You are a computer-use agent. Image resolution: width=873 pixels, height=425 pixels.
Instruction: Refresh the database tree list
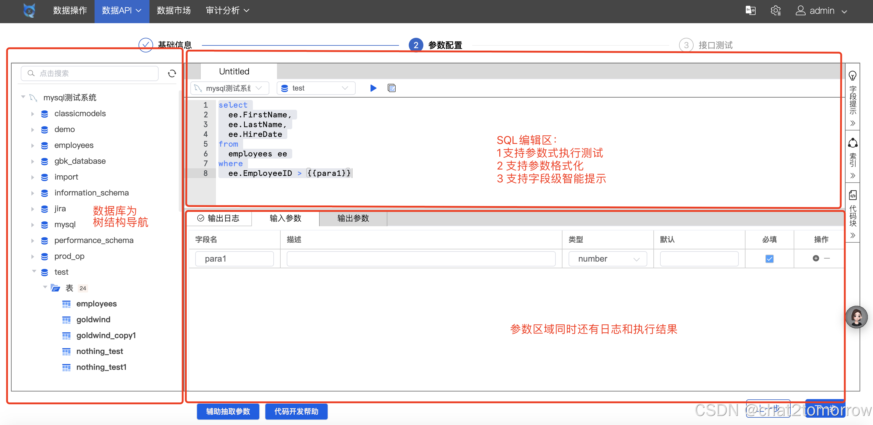click(x=172, y=73)
